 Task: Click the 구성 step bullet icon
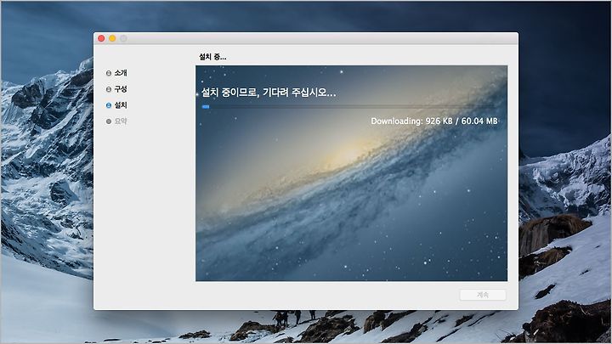[x=109, y=89]
